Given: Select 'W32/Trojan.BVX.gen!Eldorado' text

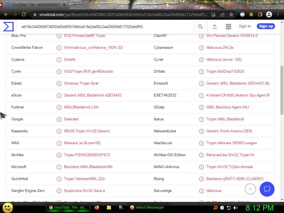Looking at the screenshot, I should click(x=88, y=71).
